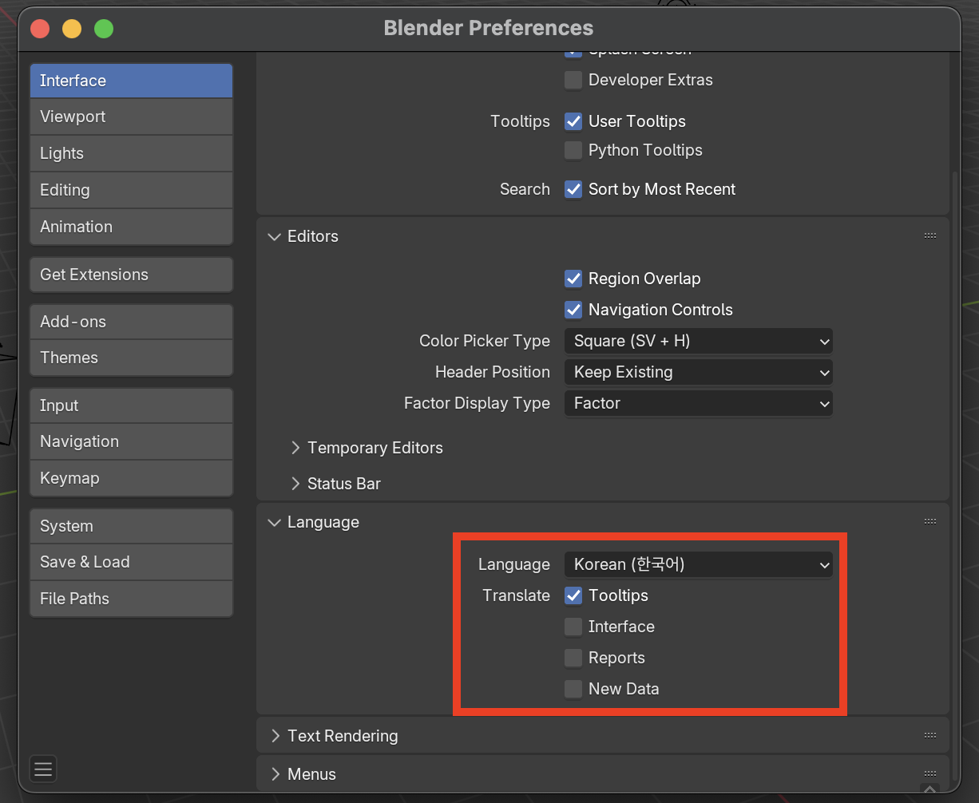Collapse the Language panel
Viewport: 979px width, 803px height.
pos(275,522)
